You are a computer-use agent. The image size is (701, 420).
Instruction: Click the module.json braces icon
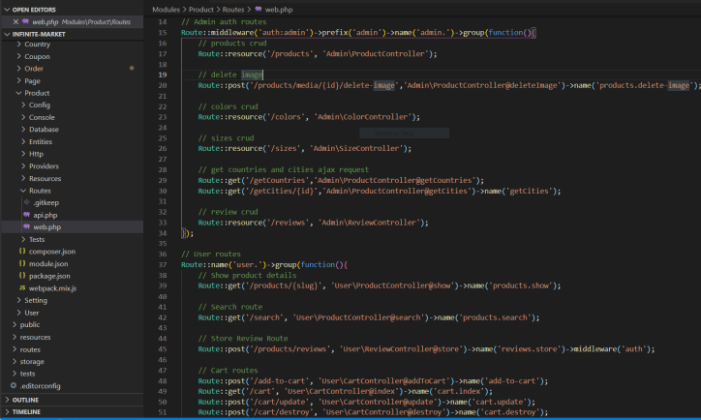click(x=22, y=263)
